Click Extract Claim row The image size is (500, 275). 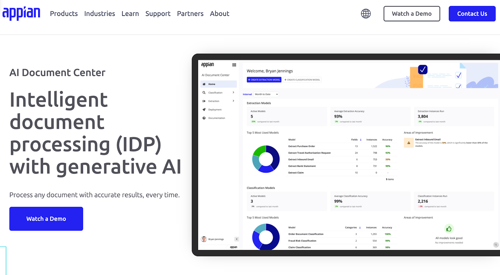[x=342, y=172]
